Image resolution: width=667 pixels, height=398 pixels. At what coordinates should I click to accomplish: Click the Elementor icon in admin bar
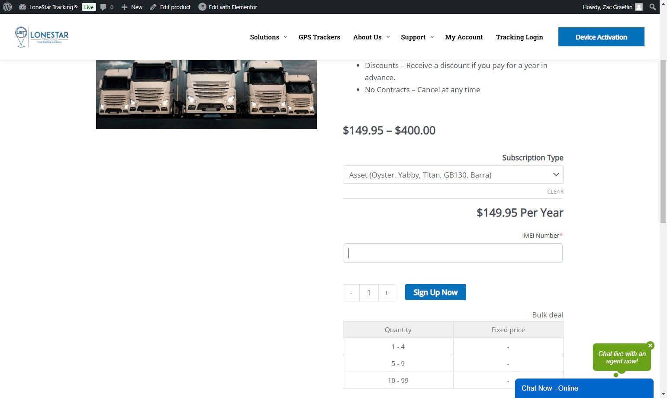(x=202, y=7)
